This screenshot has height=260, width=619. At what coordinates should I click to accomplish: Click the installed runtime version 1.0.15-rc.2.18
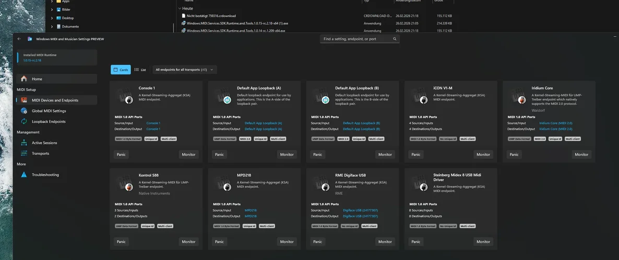click(x=32, y=60)
